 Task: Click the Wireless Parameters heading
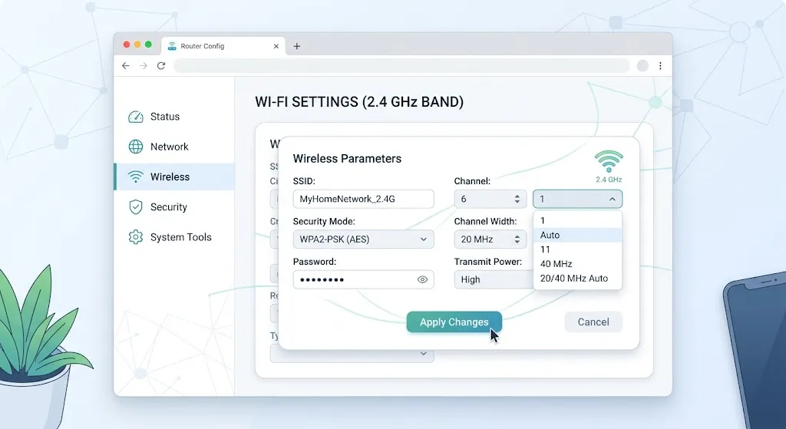tap(347, 159)
